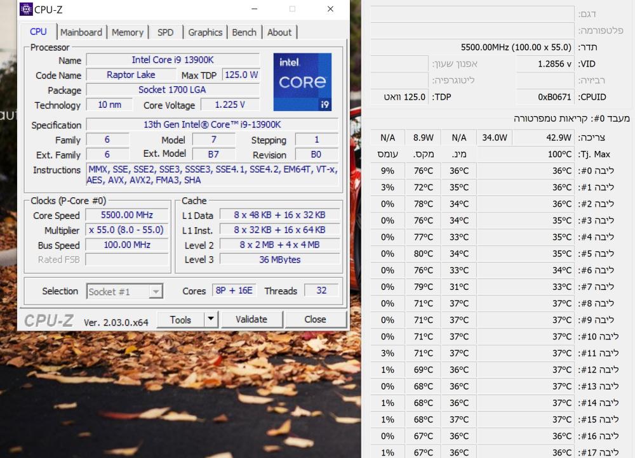This screenshot has height=458, width=635.
Task: Open the Memory tab
Action: pos(127,32)
